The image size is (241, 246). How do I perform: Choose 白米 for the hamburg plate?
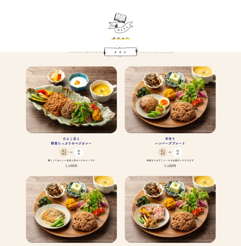(178, 152)
